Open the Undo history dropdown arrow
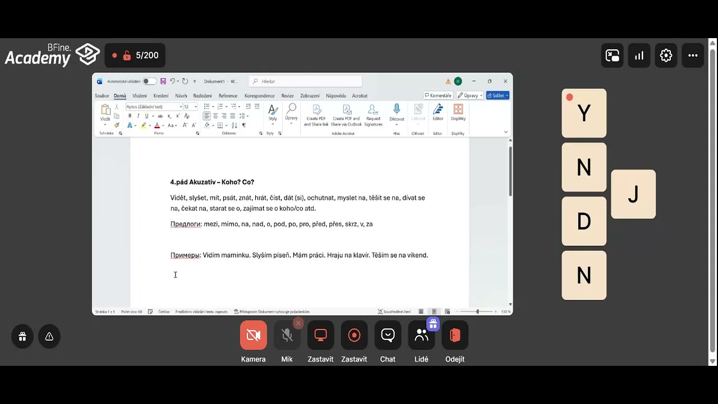 (x=178, y=81)
